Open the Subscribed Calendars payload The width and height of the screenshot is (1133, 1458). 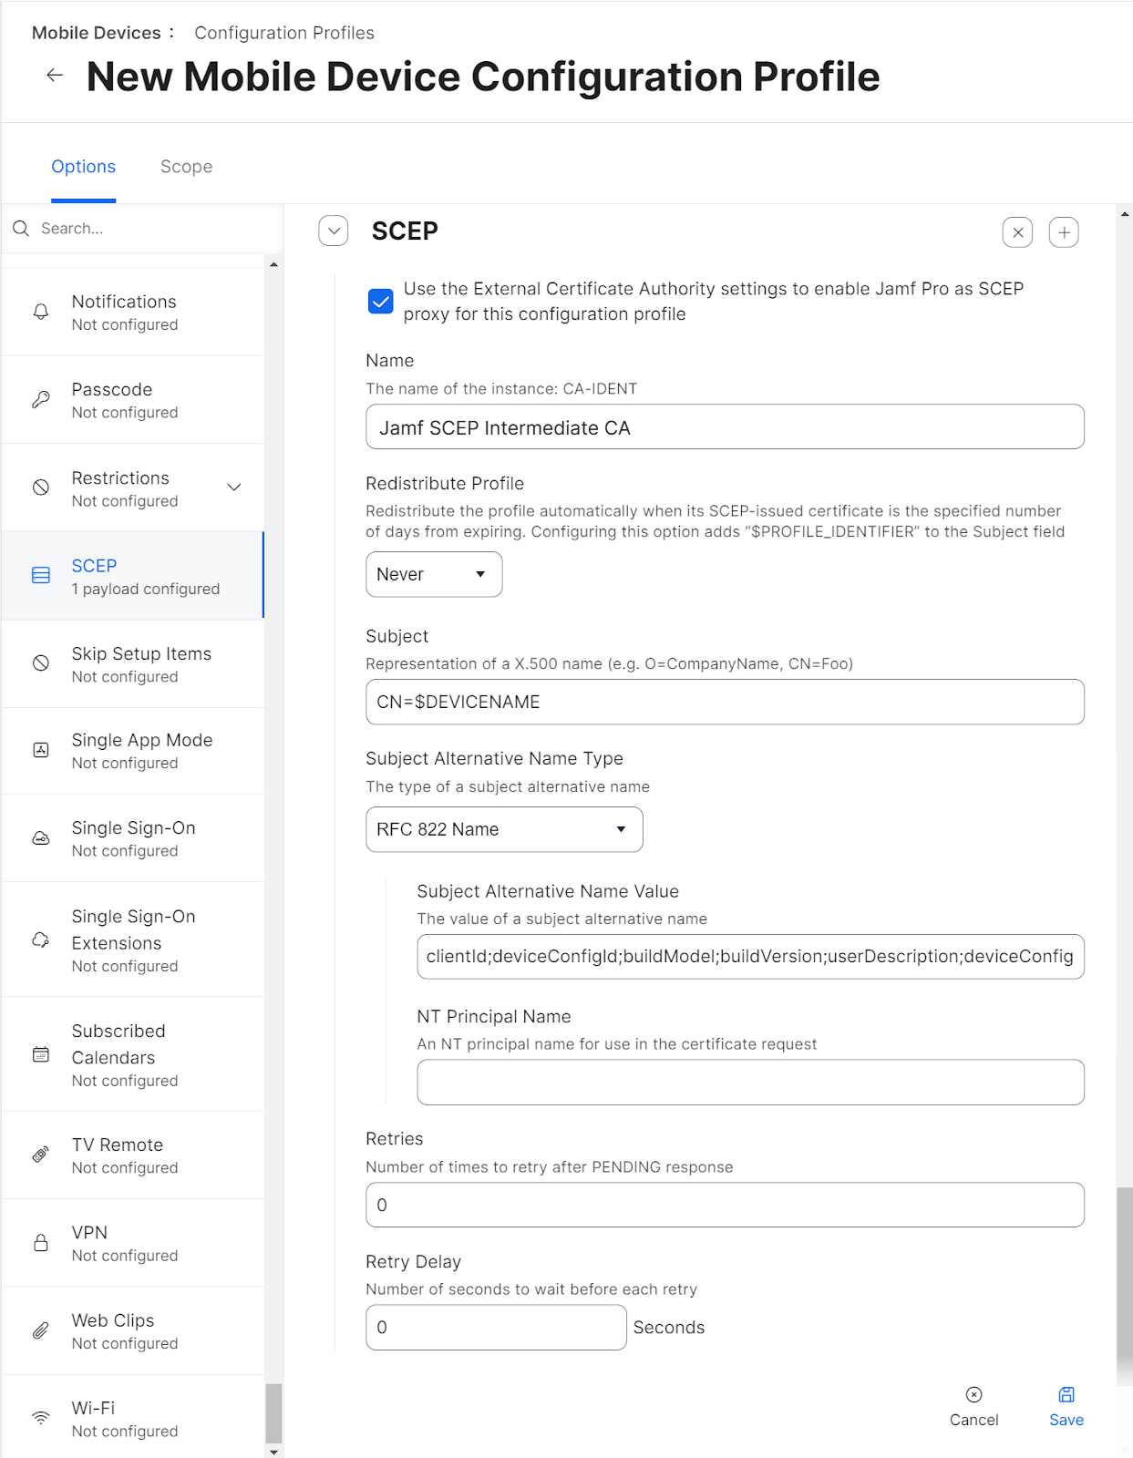[x=133, y=1054]
